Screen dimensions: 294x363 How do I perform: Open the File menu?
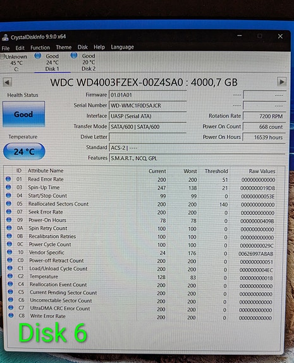pyautogui.click(x=6, y=48)
